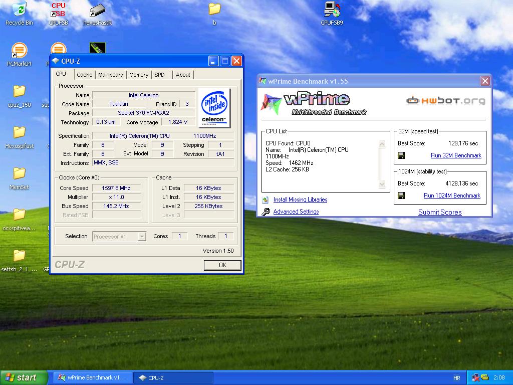
Task: Launch the CPUFSB desktop shortcut
Action: point(58,13)
